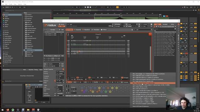Click the Editor button in Redux

coord(62,26)
